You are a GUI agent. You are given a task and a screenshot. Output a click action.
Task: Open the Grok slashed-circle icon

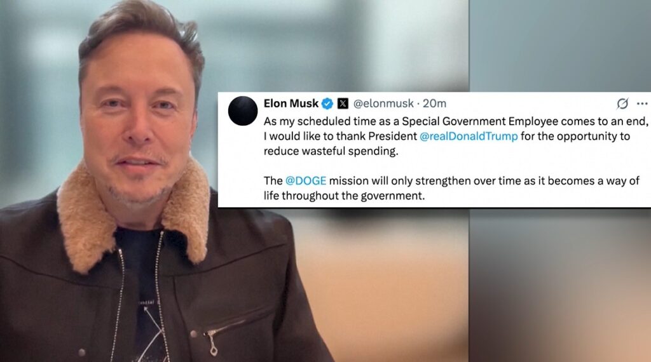click(x=622, y=104)
